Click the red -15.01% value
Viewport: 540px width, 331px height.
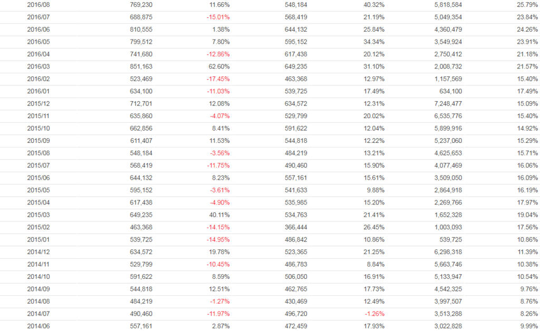[218, 17]
